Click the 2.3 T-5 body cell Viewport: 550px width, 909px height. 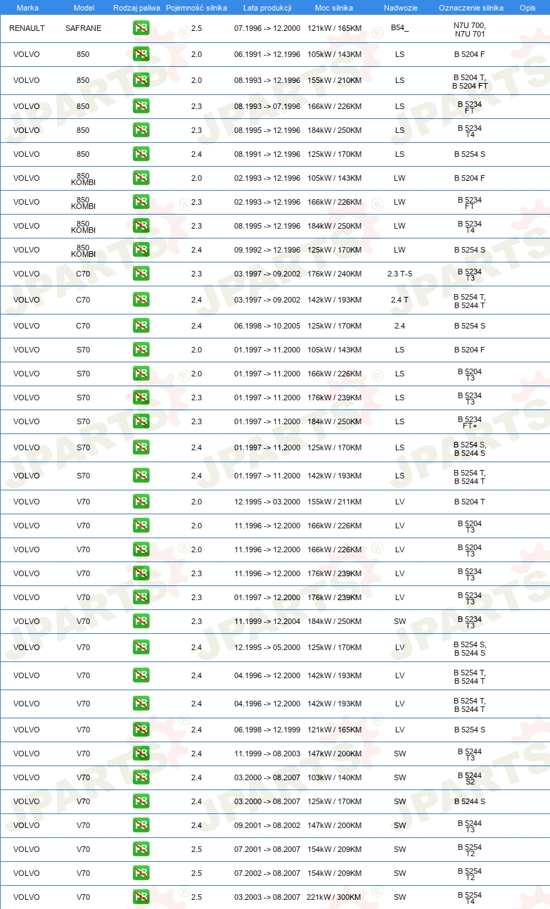point(399,274)
